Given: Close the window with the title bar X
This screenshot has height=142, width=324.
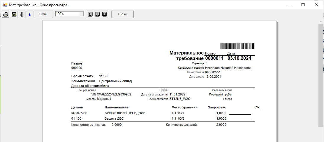Looking at the screenshot, I should pyautogui.click(x=317, y=5).
